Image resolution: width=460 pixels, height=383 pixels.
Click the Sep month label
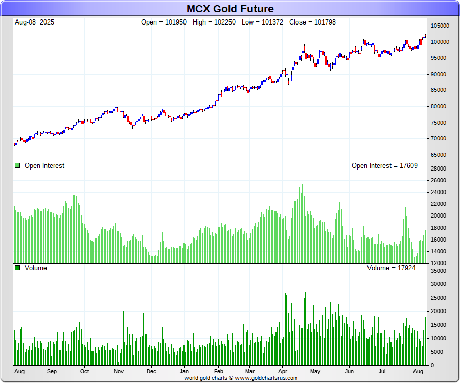coord(52,371)
